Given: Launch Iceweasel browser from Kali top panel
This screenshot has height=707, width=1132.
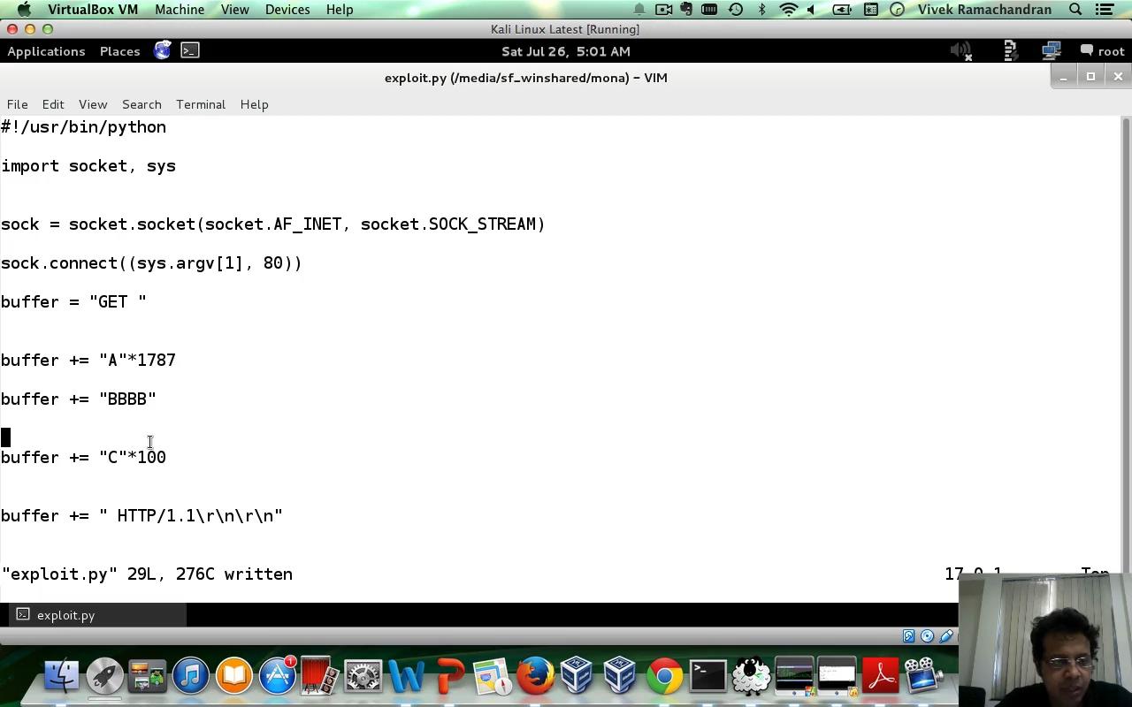Looking at the screenshot, I should point(163,50).
